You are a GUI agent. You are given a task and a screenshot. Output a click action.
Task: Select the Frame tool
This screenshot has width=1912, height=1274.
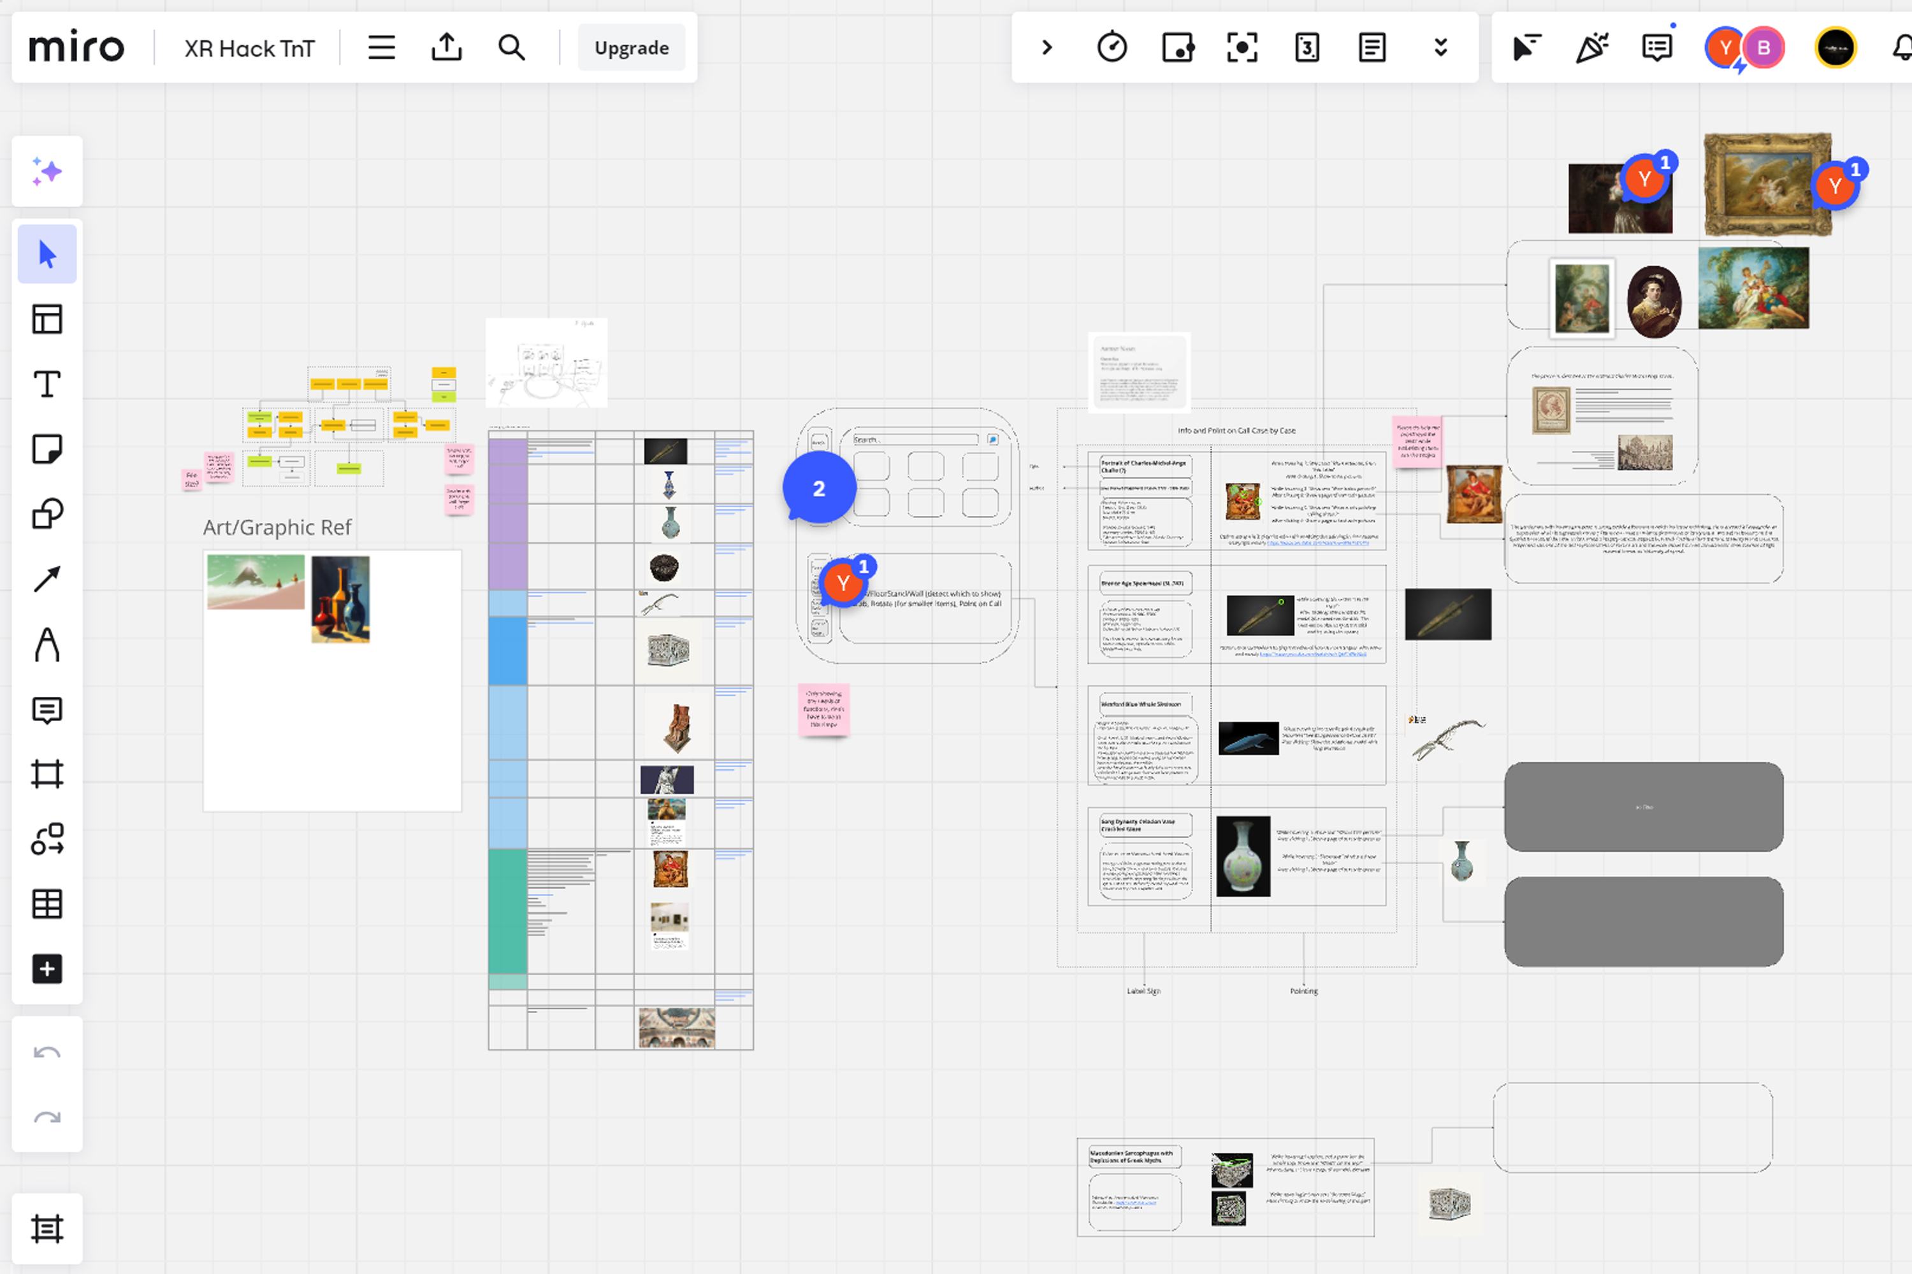[x=47, y=773]
